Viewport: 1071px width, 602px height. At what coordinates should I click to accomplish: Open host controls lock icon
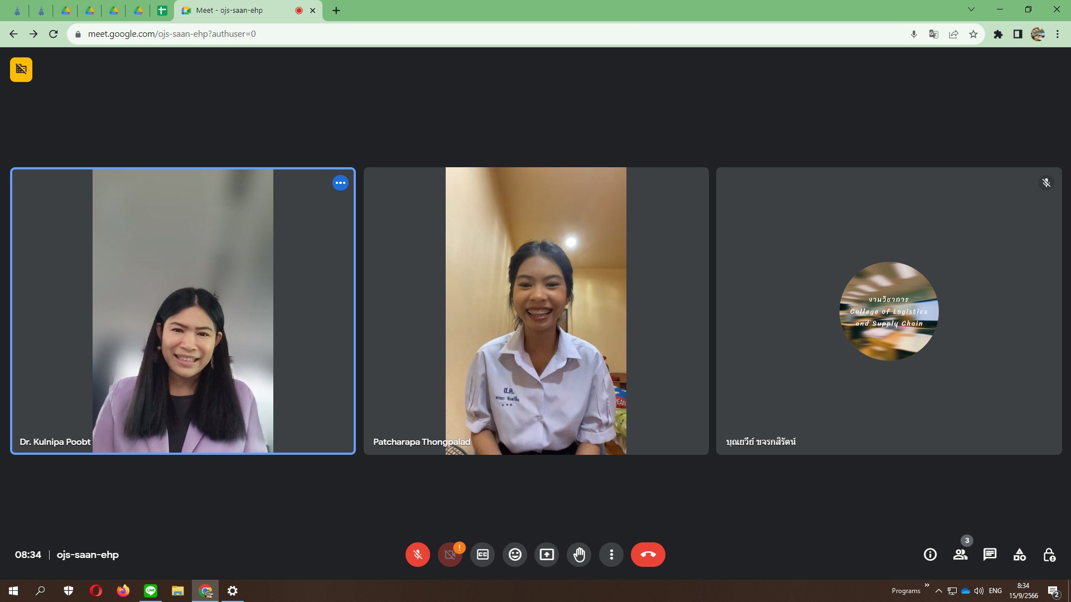pyautogui.click(x=1049, y=555)
